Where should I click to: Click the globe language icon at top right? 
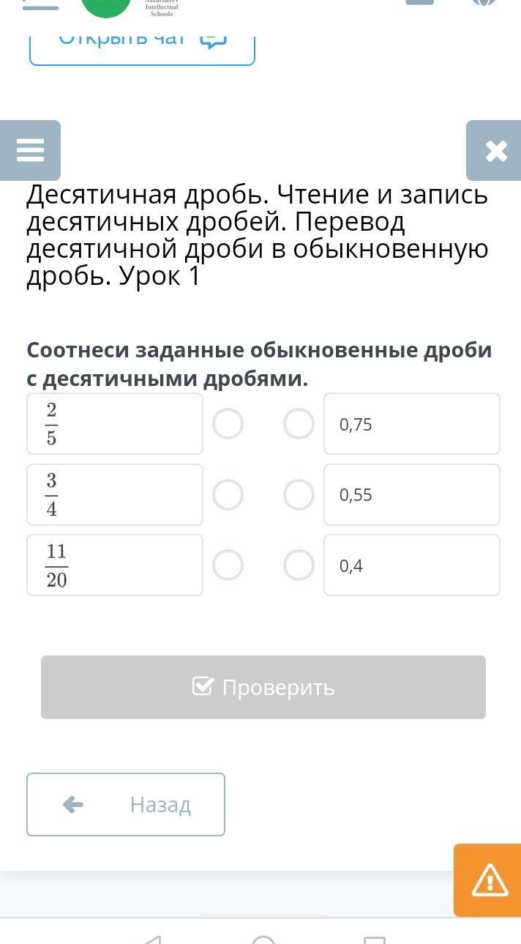(x=484, y=3)
